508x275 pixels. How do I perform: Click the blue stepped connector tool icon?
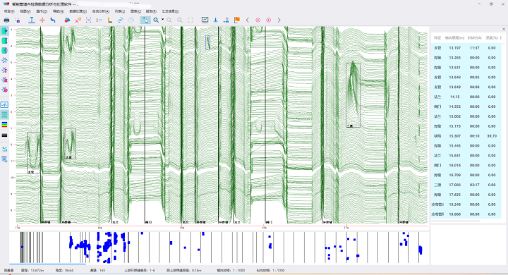pyautogui.click(x=53, y=20)
